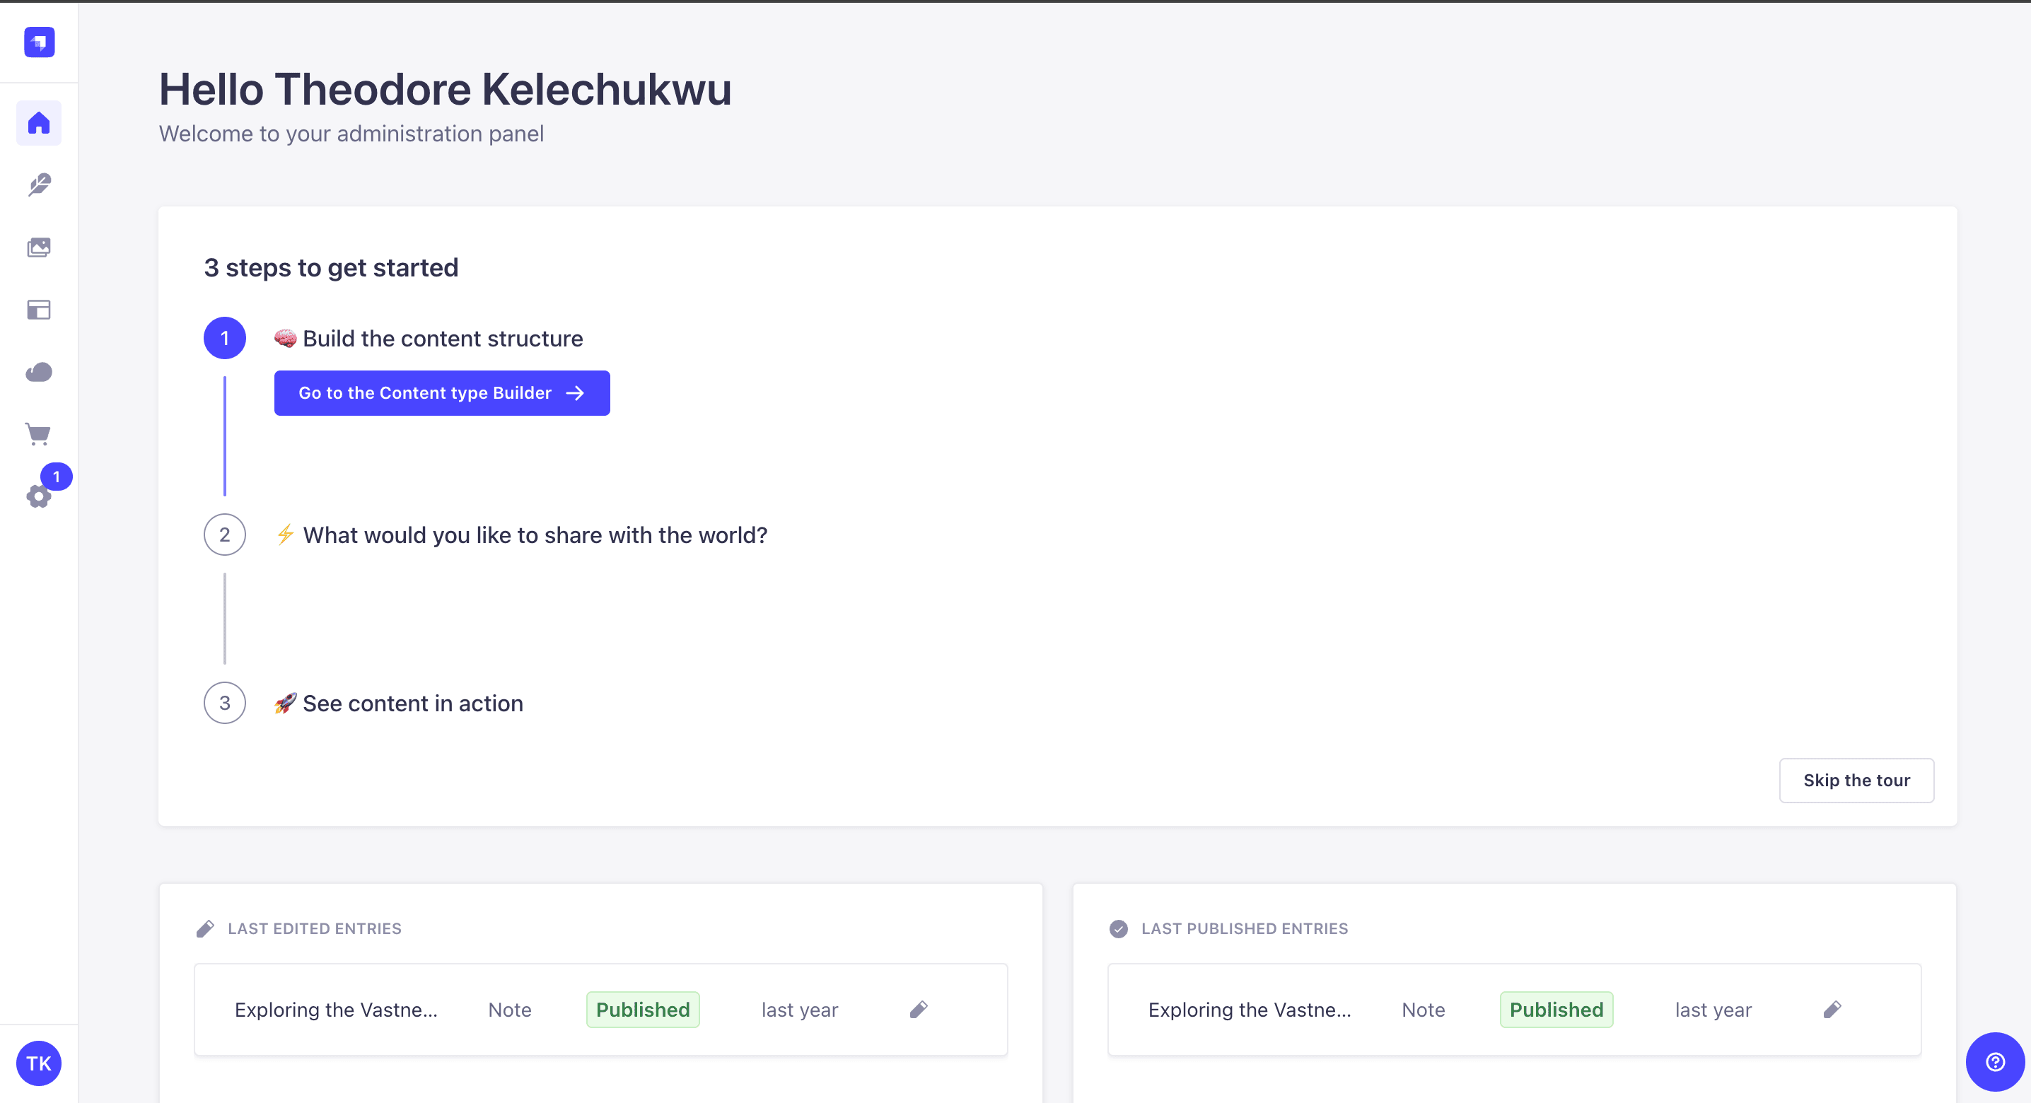
Task: Click Published badge in Last Published Entries
Action: click(1556, 1010)
